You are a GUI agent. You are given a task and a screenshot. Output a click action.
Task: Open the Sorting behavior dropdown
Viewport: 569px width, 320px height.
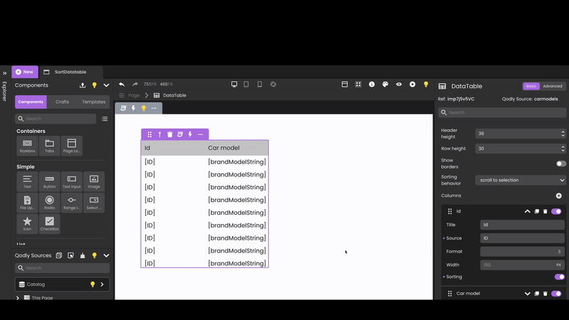click(521, 180)
